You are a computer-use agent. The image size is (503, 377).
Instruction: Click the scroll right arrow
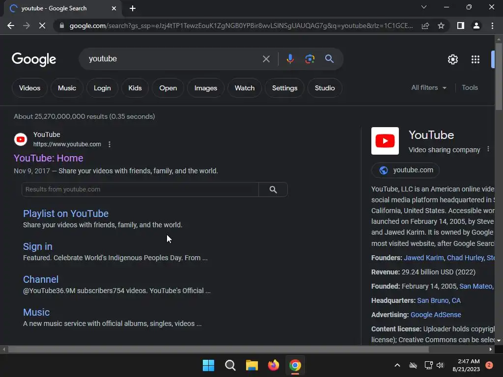(x=491, y=349)
